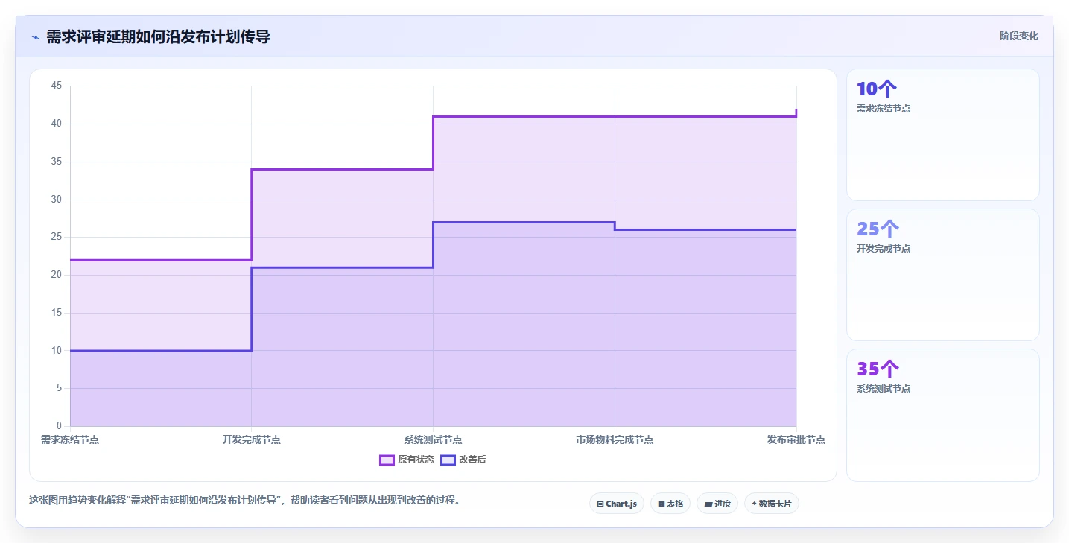1069x543 pixels.
Task: Click the y-axis value 45
Action: tap(57, 86)
